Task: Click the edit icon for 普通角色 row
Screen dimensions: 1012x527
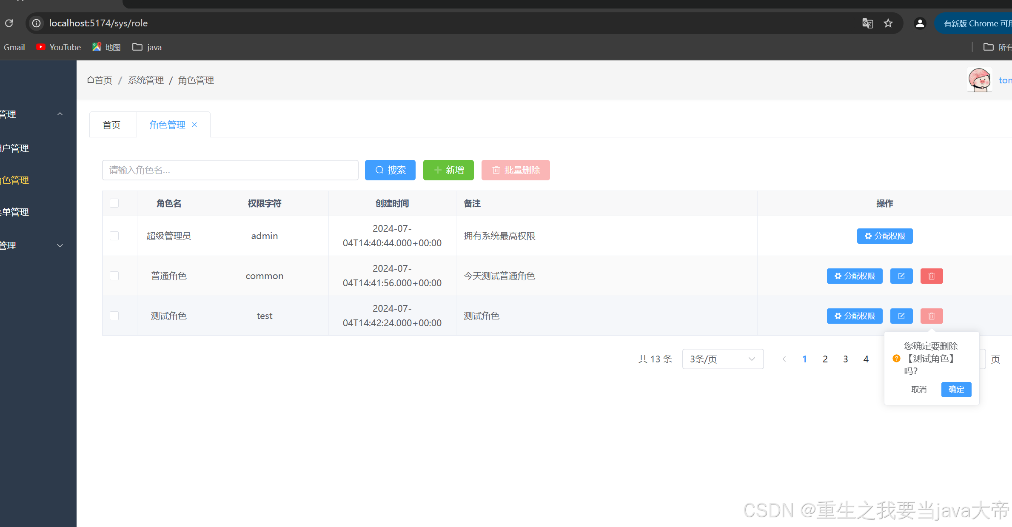Action: coord(901,276)
